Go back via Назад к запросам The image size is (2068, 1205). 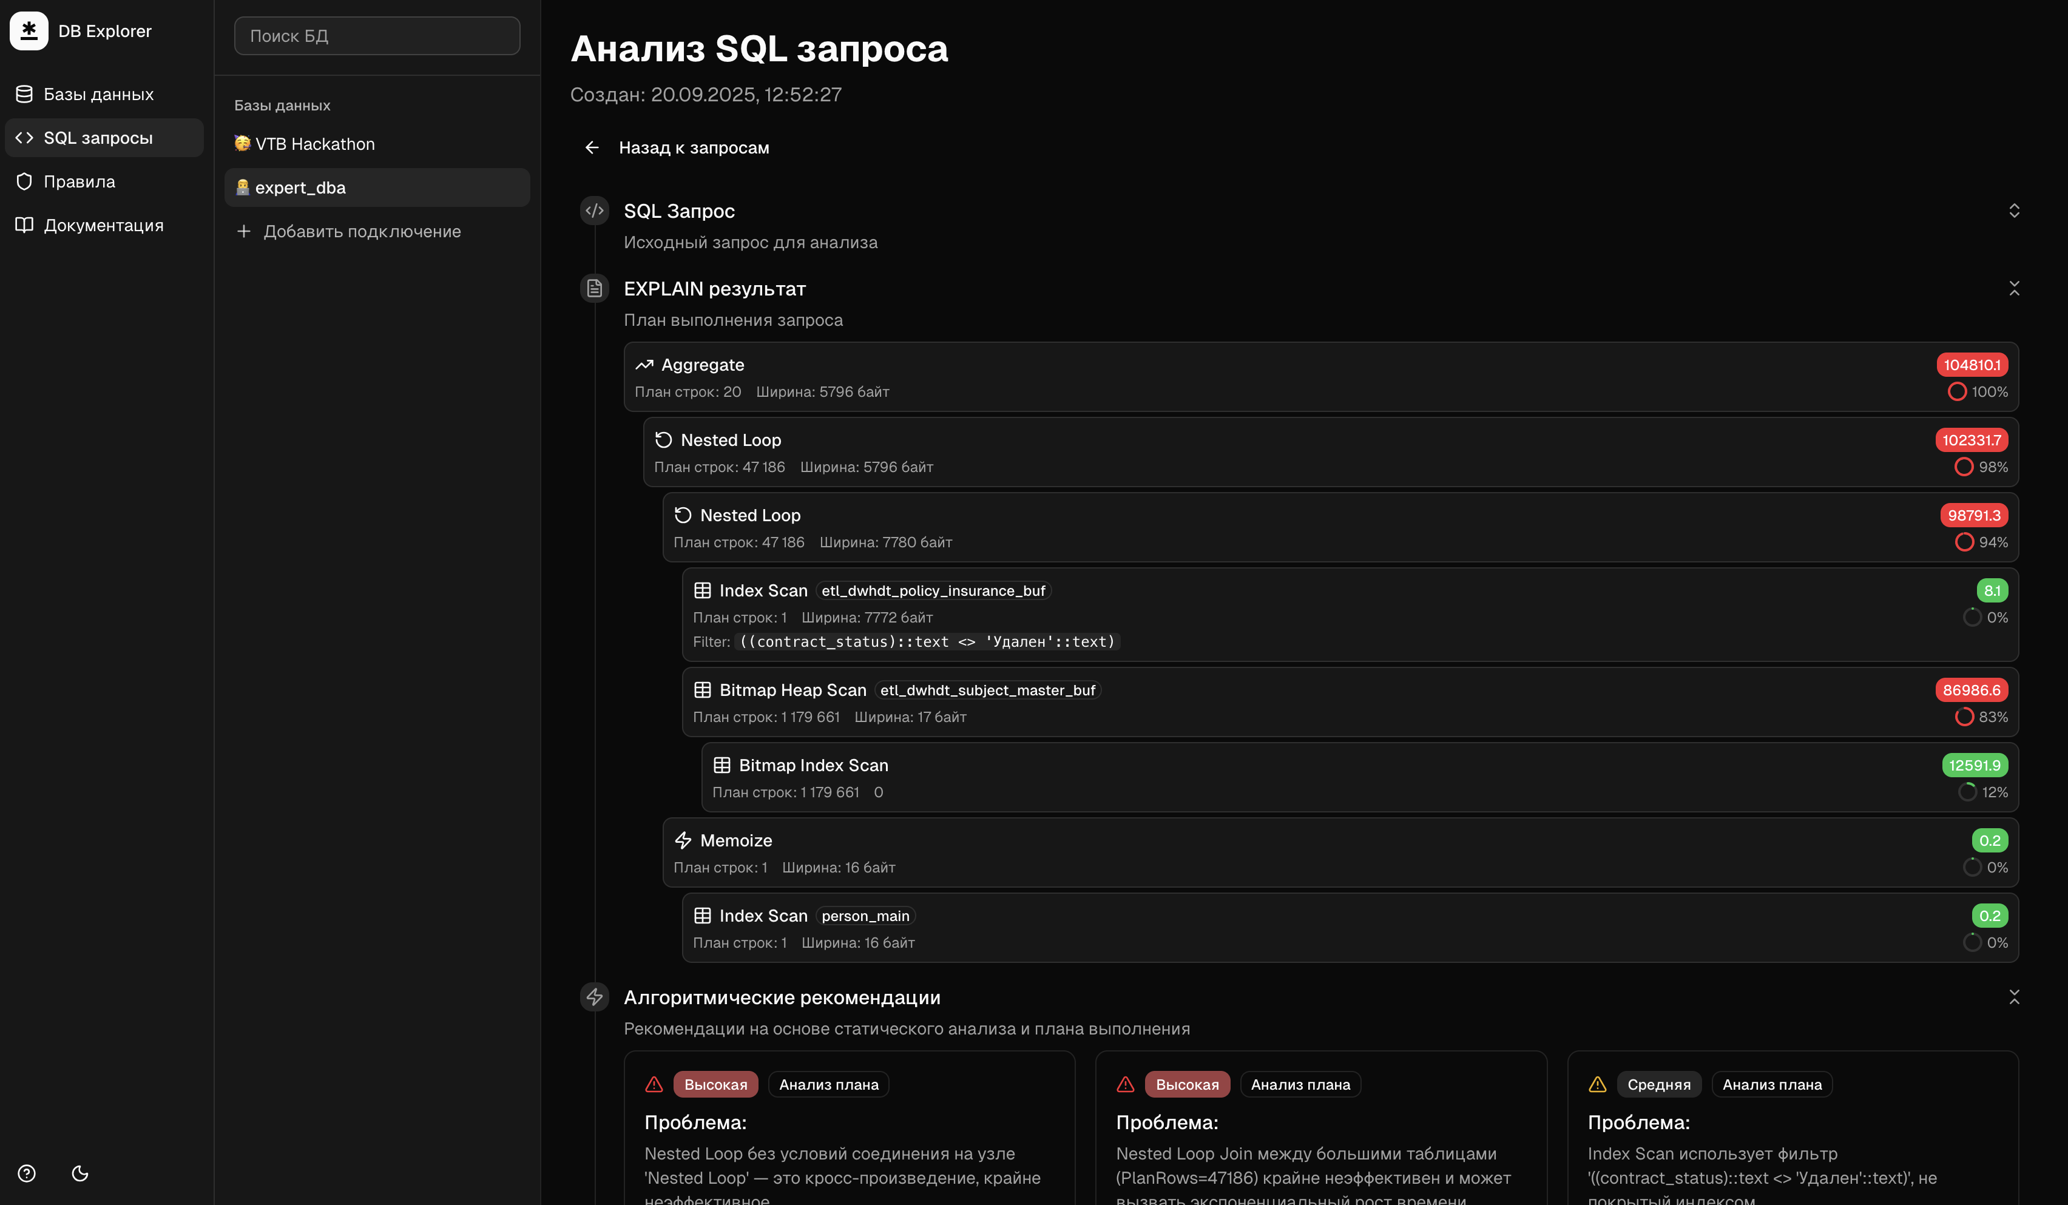(694, 147)
